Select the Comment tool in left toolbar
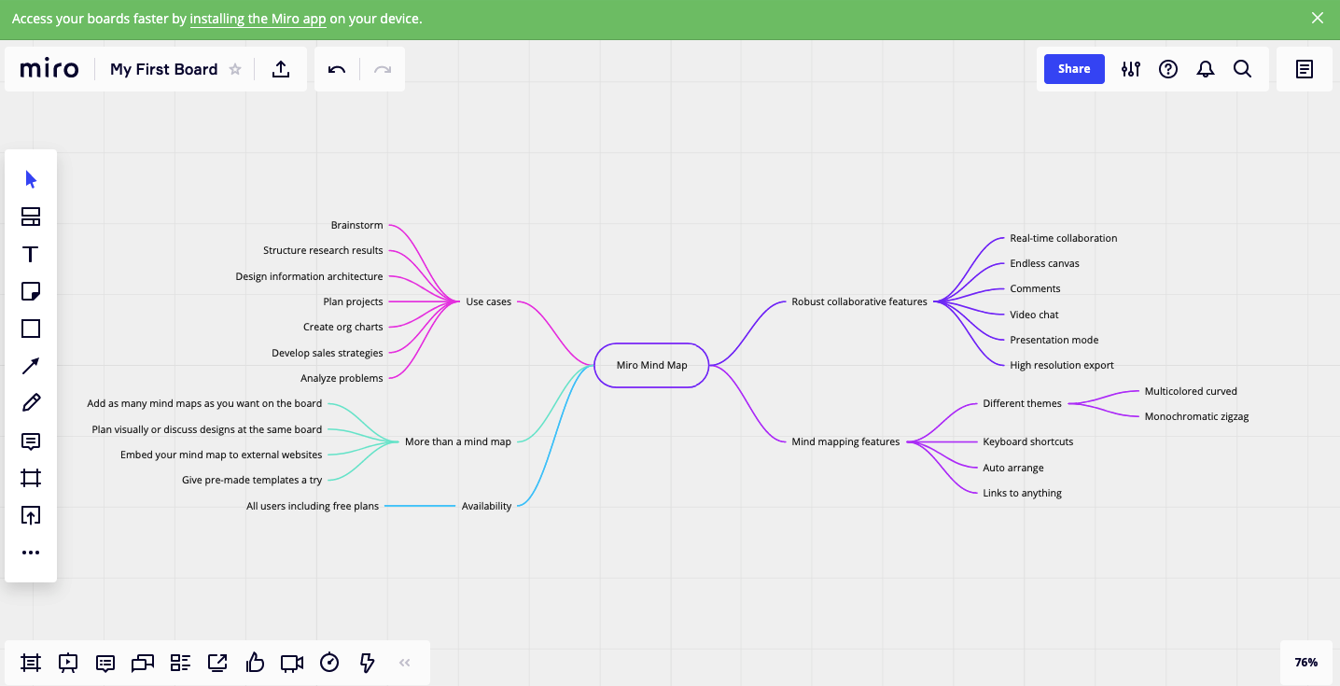This screenshot has height=686, width=1340. tap(31, 441)
